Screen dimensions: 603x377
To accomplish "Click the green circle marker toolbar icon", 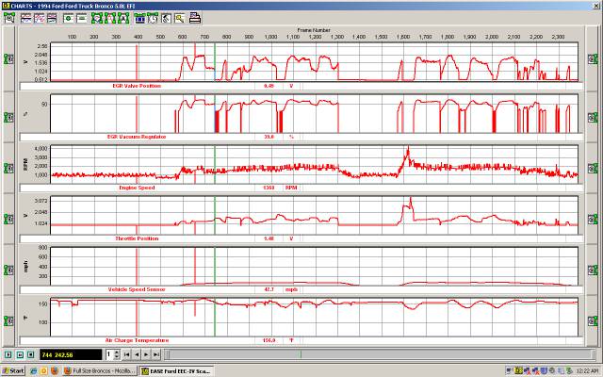I will 69,18.
